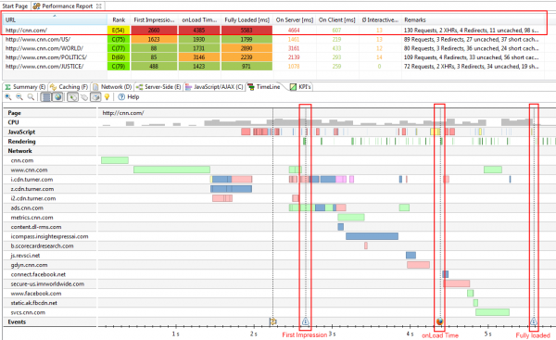Click the svcs.cnn.com green request bar
Viewport: 556px width, 340px height.
click(493, 312)
